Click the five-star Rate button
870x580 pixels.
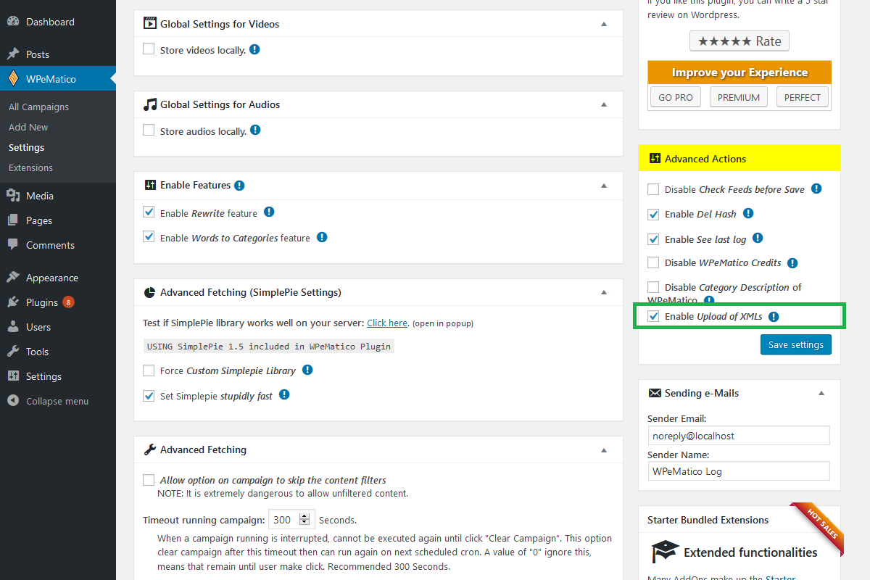[x=739, y=41]
